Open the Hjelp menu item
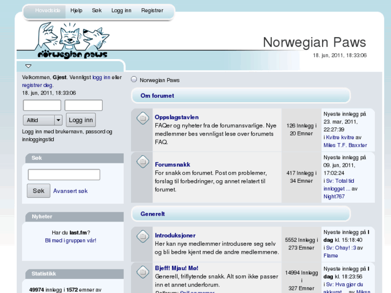The width and height of the screenshot is (391, 293). [x=76, y=10]
